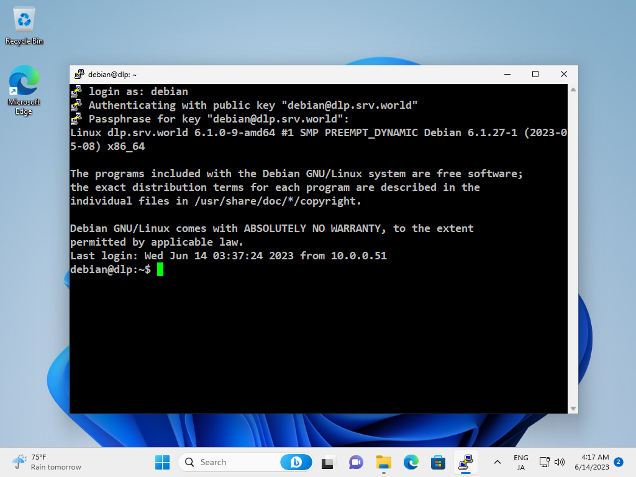Image resolution: width=636 pixels, height=477 pixels.
Task: Open Microsoft Store from the taskbar
Action: 438,462
